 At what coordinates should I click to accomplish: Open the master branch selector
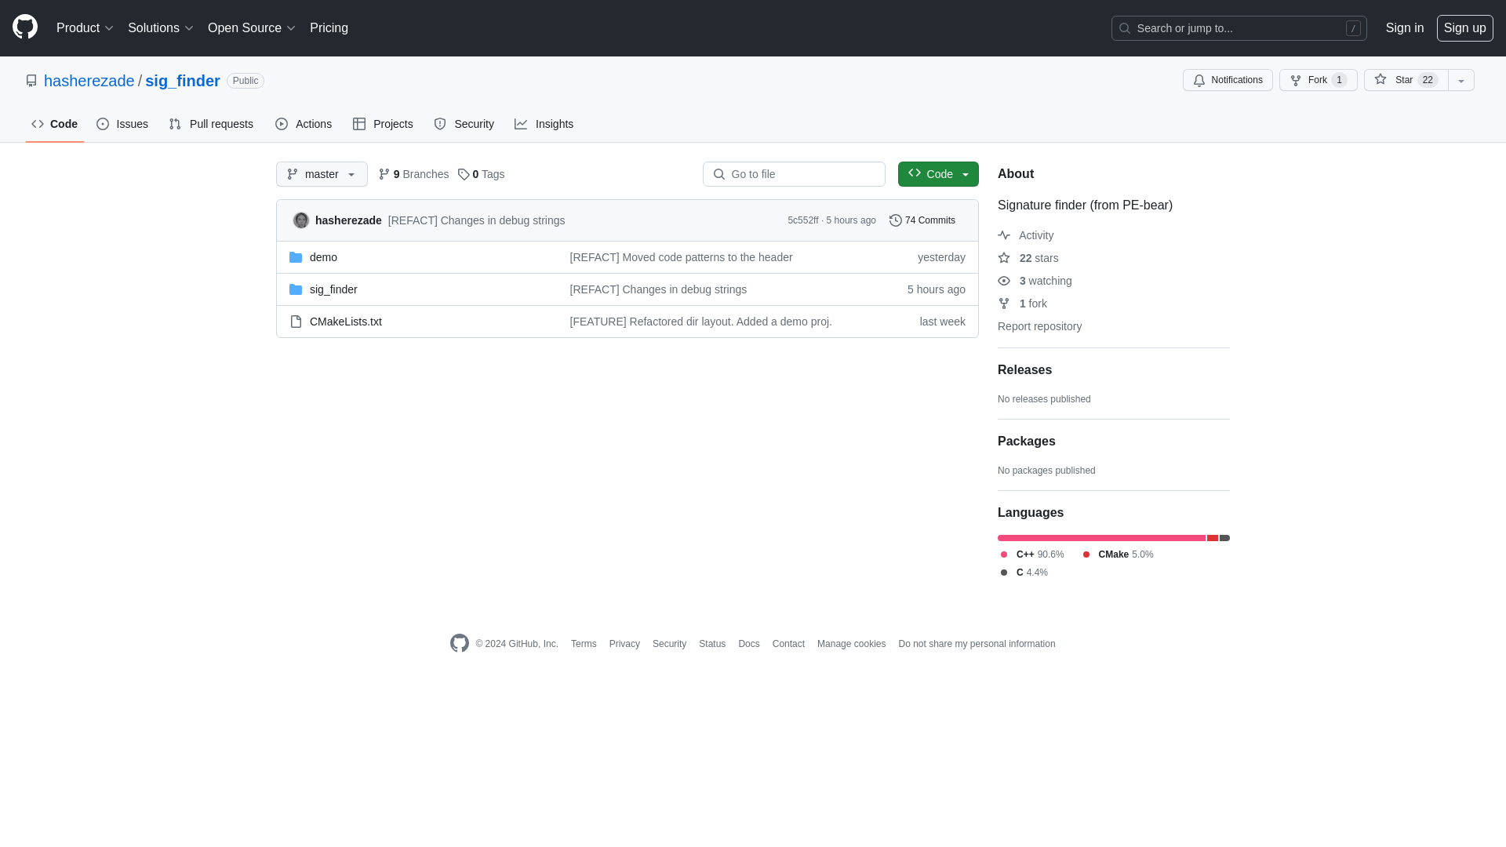(322, 174)
